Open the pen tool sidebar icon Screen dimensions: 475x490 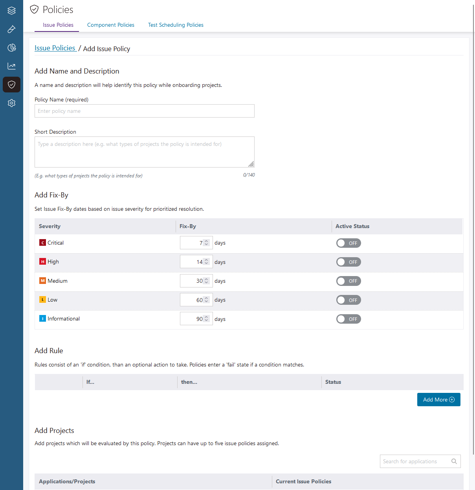tap(11, 29)
